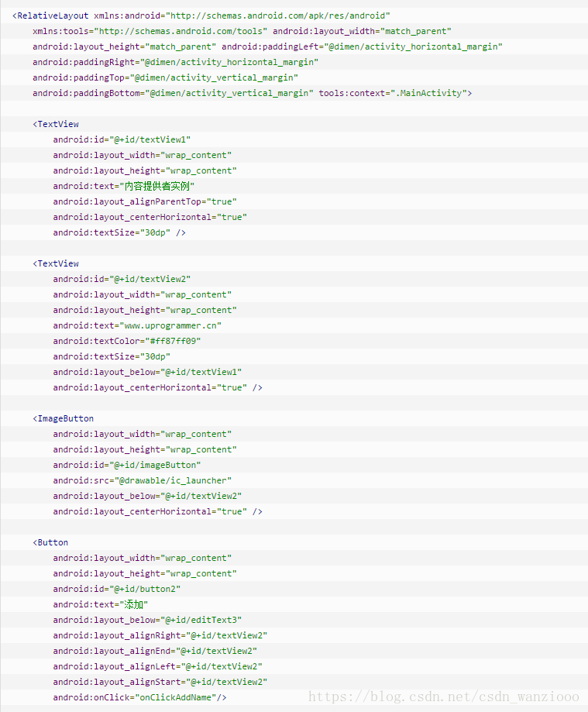Click the layout_alignParentTop="true" line
Image resolution: width=588 pixels, height=712 pixels.
[145, 201]
